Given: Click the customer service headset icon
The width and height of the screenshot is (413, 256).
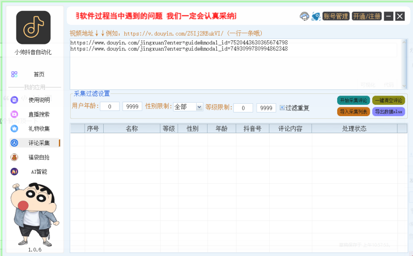Looking at the screenshot, I should click(304, 17).
